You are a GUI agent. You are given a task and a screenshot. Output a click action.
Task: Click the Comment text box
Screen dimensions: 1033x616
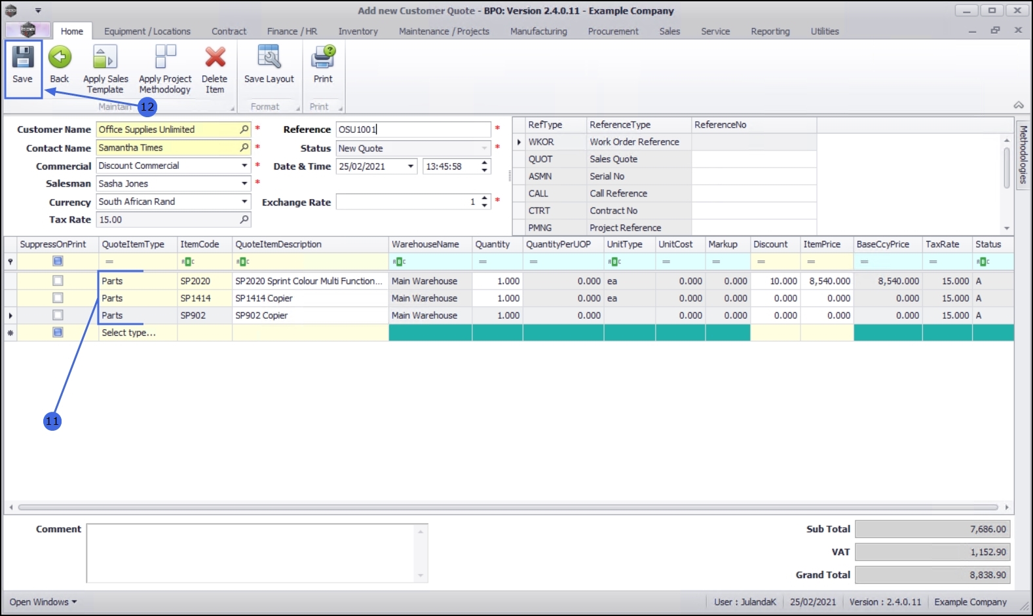pos(257,553)
